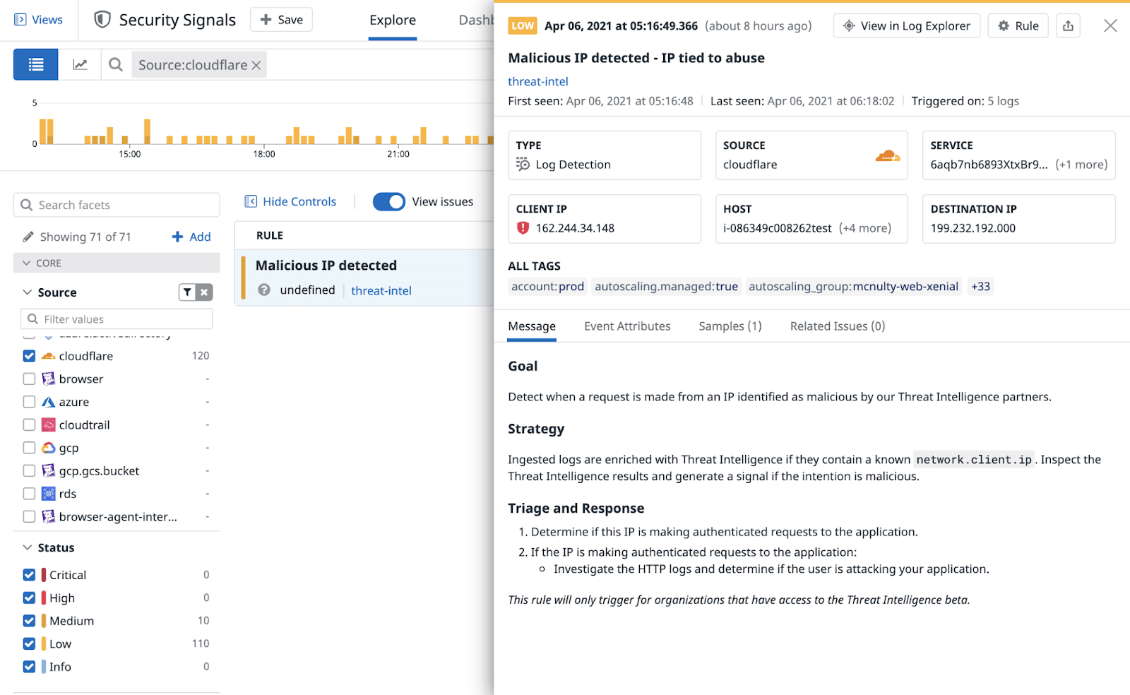This screenshot has width=1130, height=695.
Task: Click the filter icon on the Source facet
Action: [186, 292]
